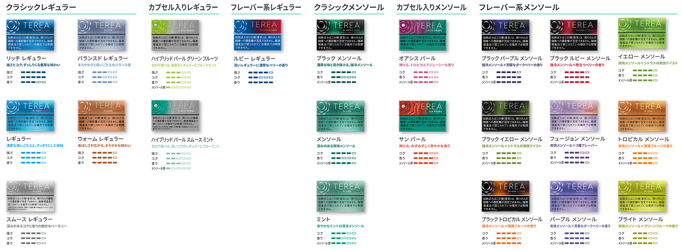Click the 弾ける、トロピカルでジューシーな香り tagline
The width and height of the screenshot is (682, 251).
(x=426, y=65)
